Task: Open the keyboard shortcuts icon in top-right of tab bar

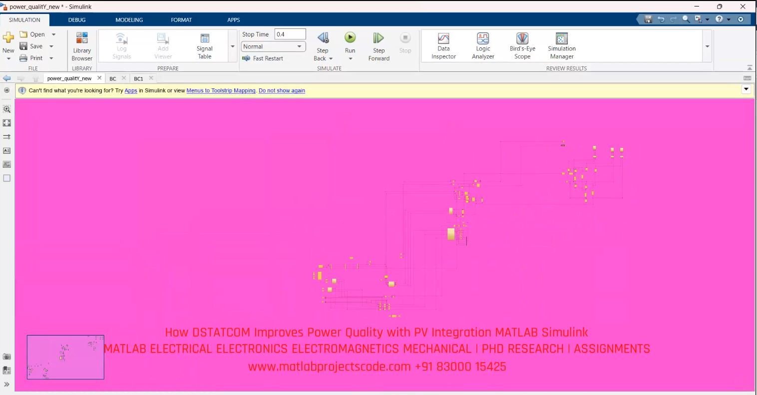Action: click(x=748, y=78)
